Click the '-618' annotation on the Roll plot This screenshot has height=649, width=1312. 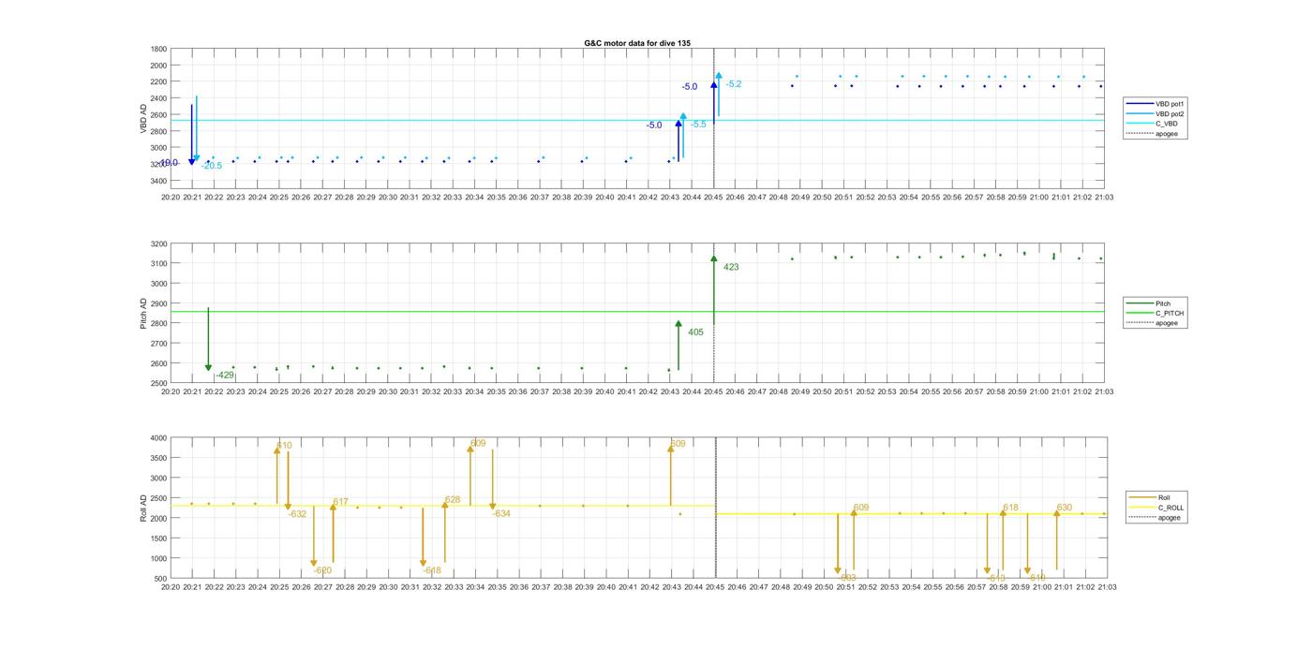coord(431,570)
